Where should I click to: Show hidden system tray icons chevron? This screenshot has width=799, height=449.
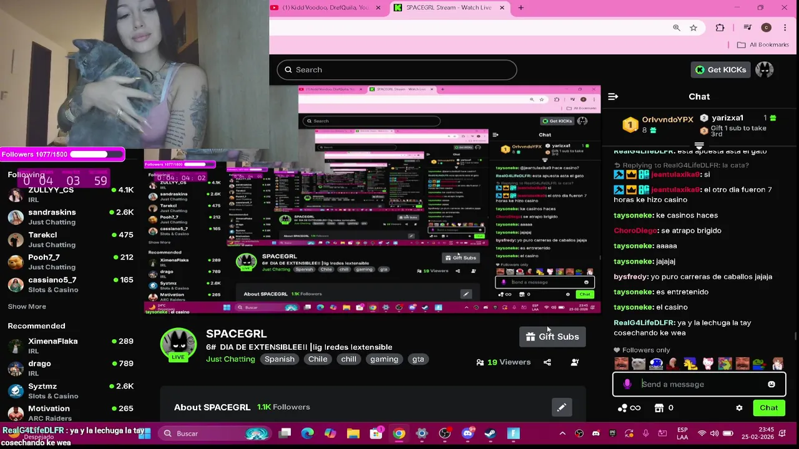coord(562,433)
